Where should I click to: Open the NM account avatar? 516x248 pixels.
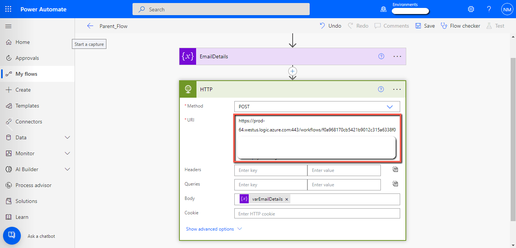[x=507, y=9]
